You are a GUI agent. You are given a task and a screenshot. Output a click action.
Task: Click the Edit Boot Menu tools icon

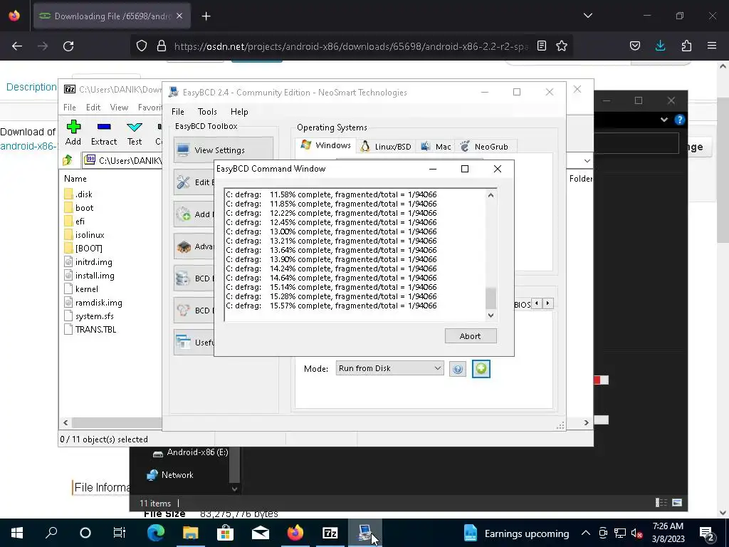click(183, 182)
